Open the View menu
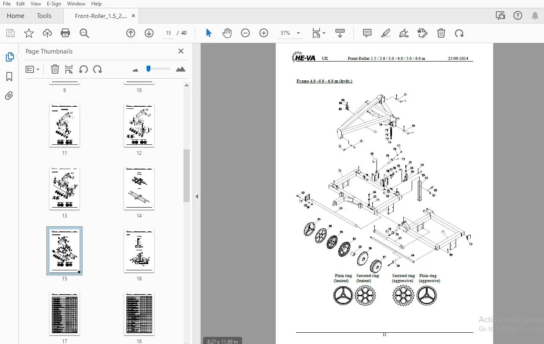 (36, 4)
